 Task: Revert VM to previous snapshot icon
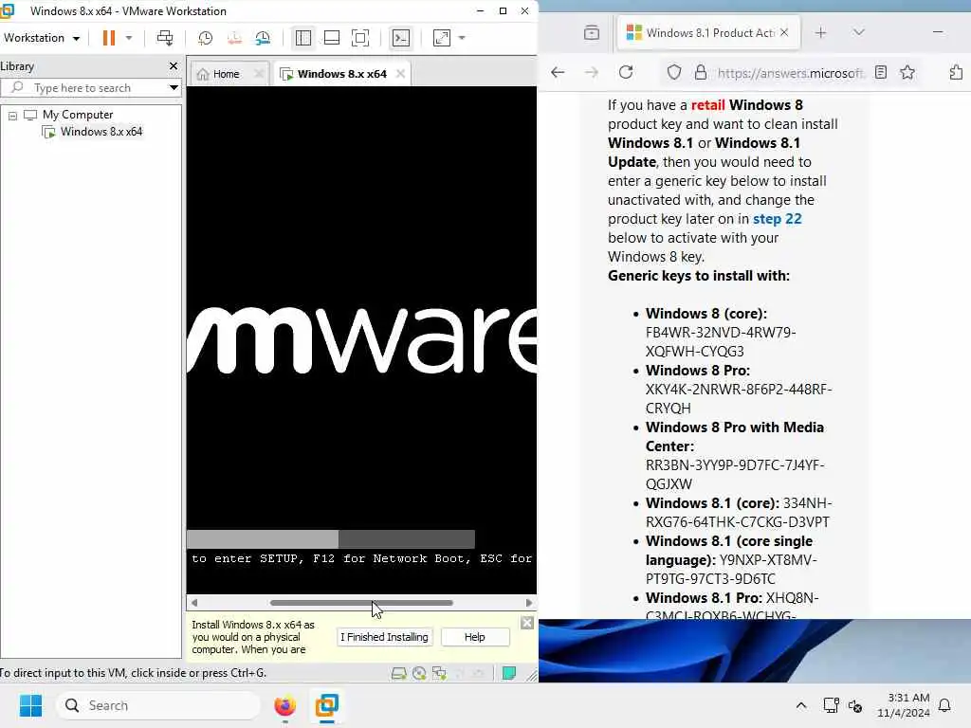pos(234,38)
